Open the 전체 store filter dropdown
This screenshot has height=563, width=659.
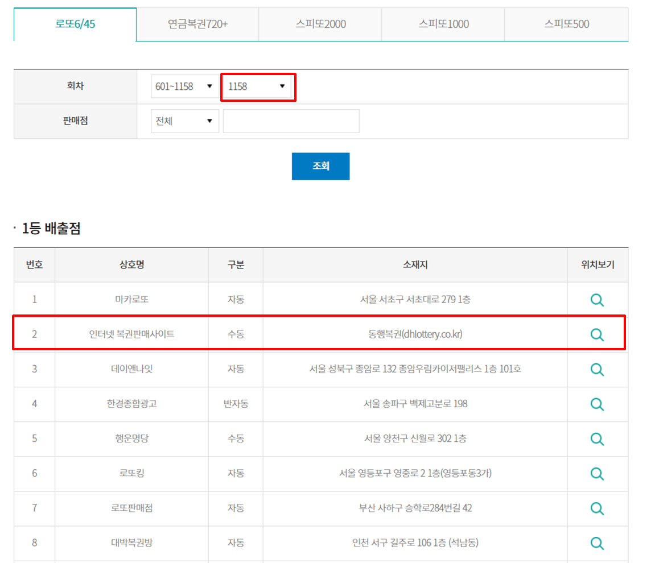point(184,121)
